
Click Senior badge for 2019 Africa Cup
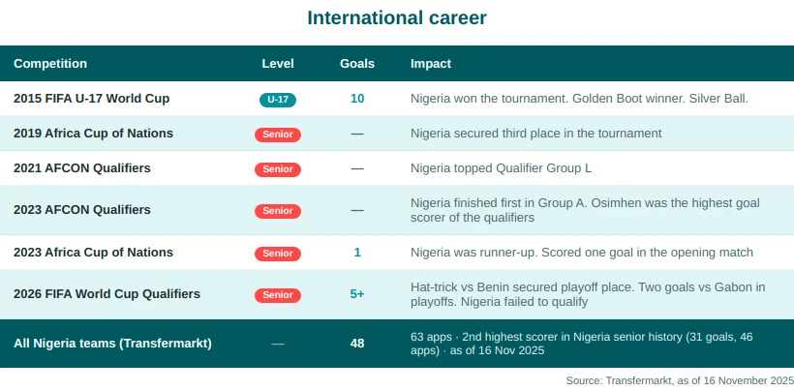[x=278, y=135]
